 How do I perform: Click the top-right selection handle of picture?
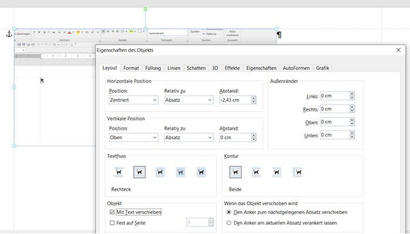tap(276, 29)
